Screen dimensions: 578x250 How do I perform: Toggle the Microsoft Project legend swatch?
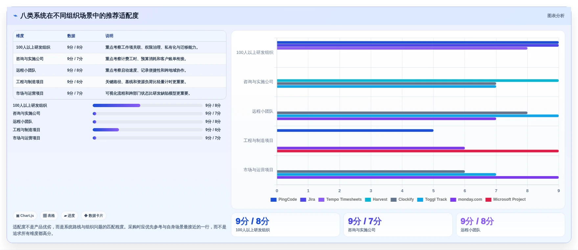point(488,200)
